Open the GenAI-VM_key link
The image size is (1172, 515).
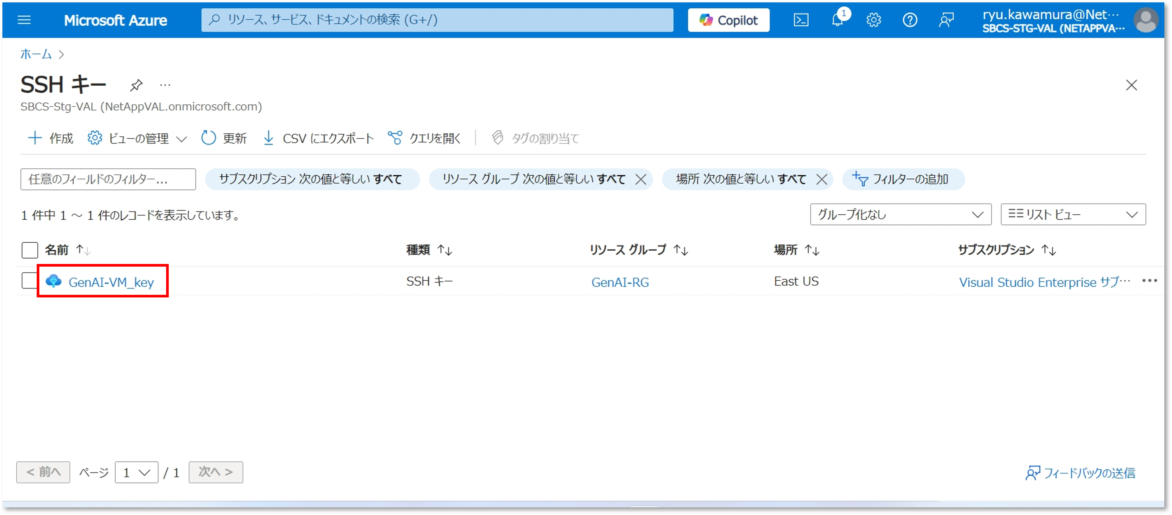pyautogui.click(x=111, y=282)
